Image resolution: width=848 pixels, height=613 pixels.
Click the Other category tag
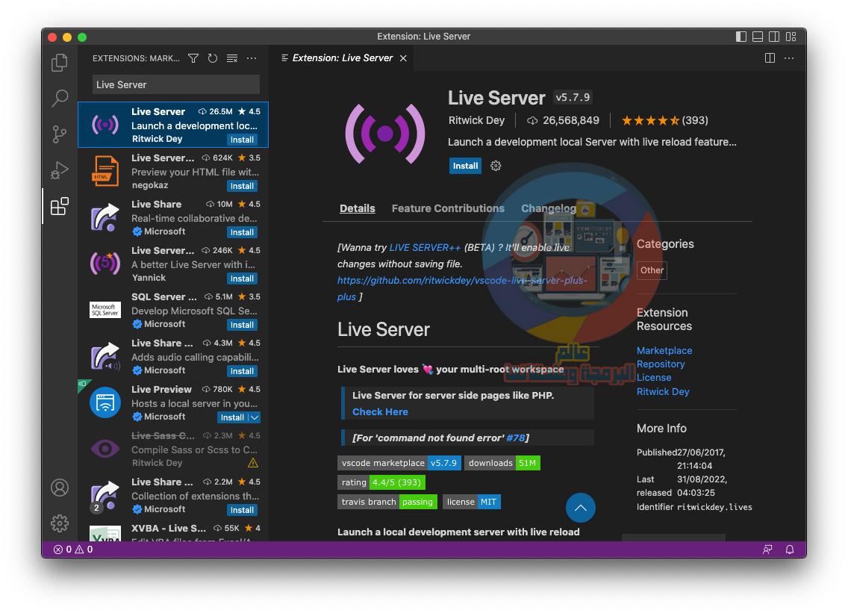[652, 270]
